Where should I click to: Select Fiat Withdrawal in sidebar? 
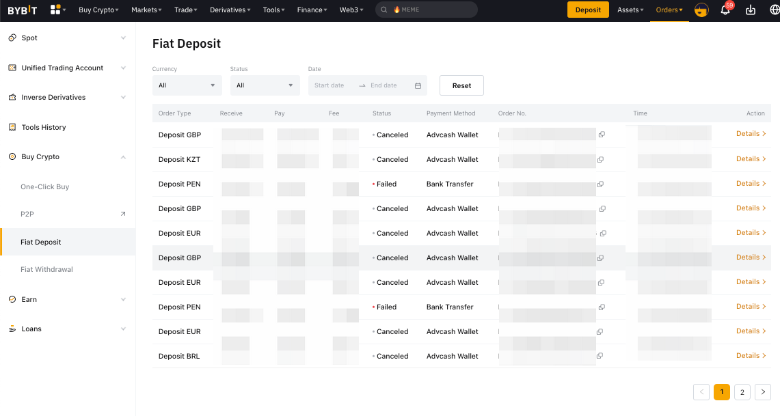[x=46, y=270]
